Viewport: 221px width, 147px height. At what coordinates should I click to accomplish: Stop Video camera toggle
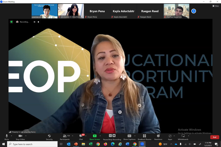[20, 137]
